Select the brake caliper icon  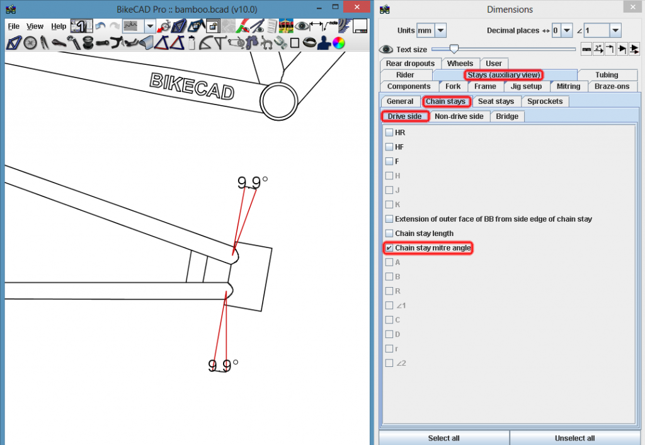(x=266, y=43)
